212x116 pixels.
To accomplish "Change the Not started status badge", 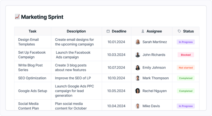I will click(185, 68).
